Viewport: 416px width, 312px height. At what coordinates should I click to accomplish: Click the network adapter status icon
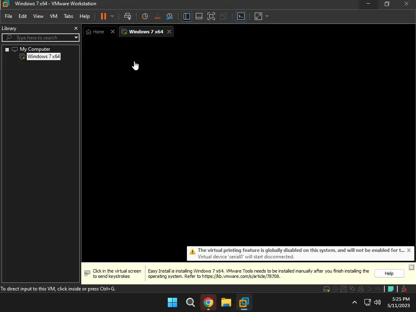352,289
